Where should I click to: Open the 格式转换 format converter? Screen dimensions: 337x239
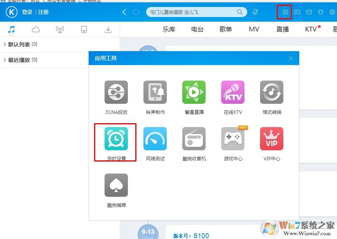click(x=272, y=92)
